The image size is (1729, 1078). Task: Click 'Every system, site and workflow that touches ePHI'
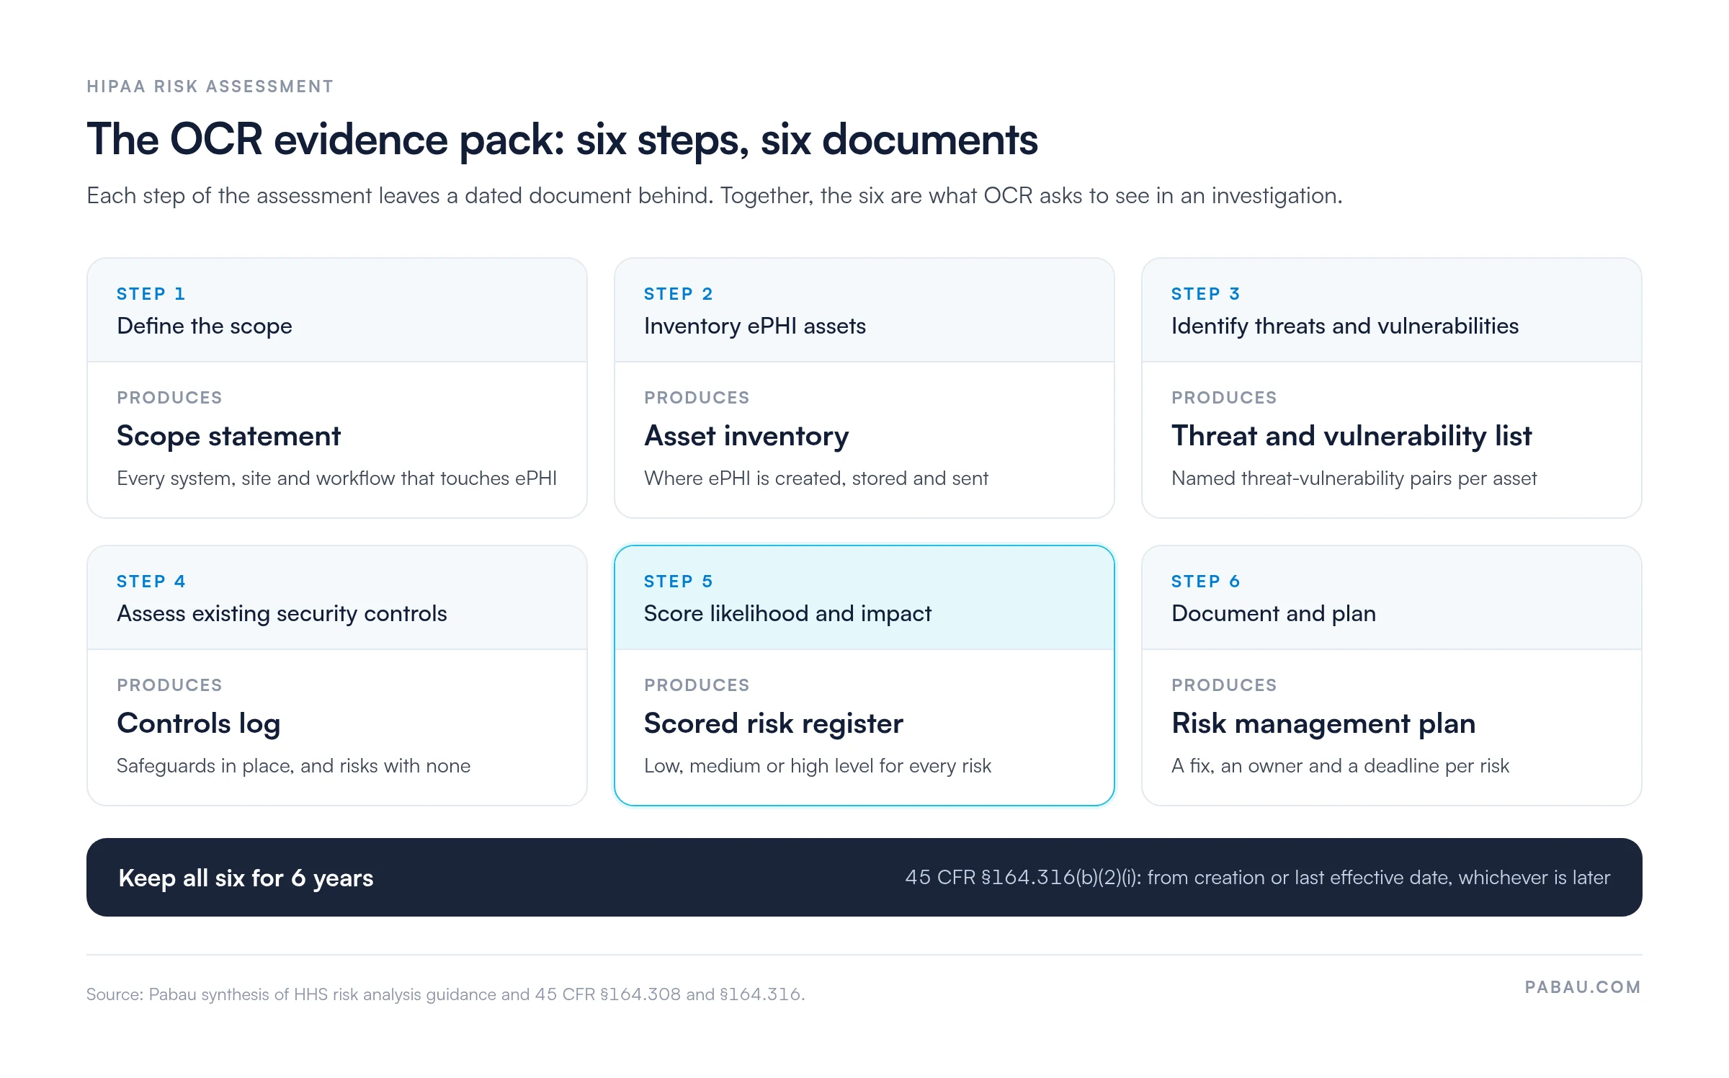coord(336,478)
